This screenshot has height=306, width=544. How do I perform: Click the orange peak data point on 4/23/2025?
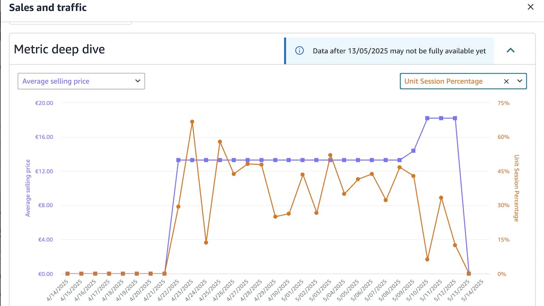(x=192, y=121)
